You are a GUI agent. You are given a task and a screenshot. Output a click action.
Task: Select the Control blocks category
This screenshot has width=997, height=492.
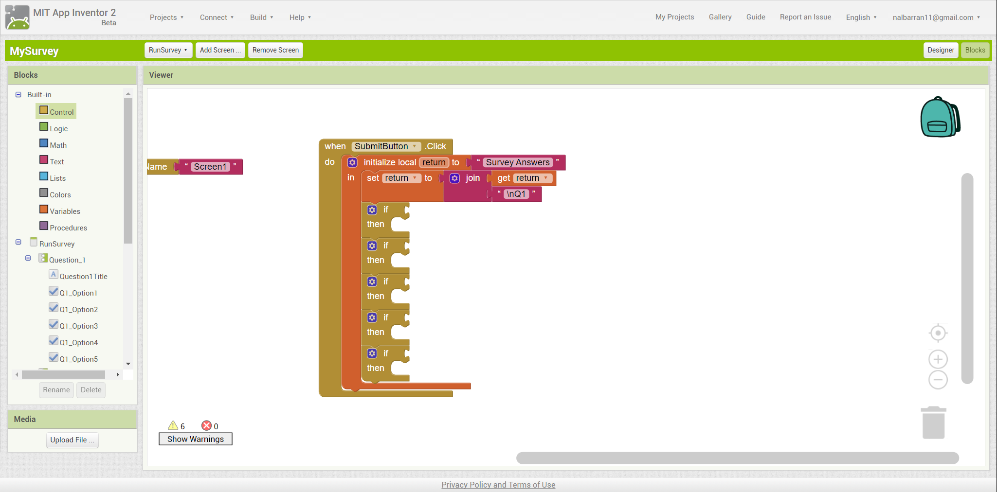56,111
